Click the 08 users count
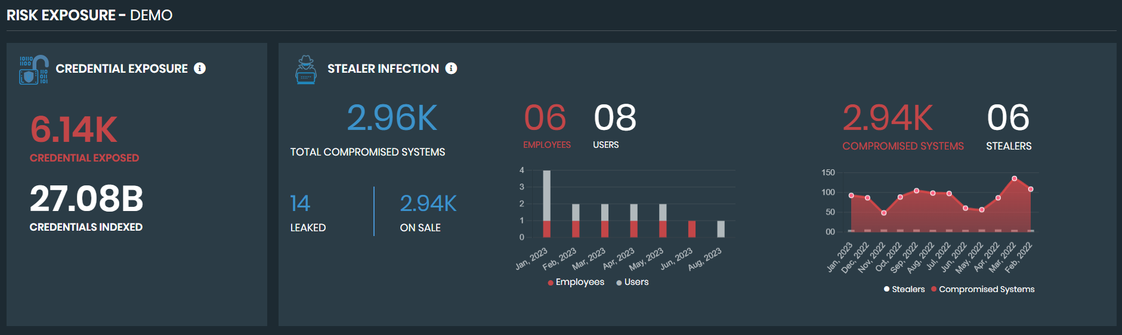 pyautogui.click(x=615, y=117)
